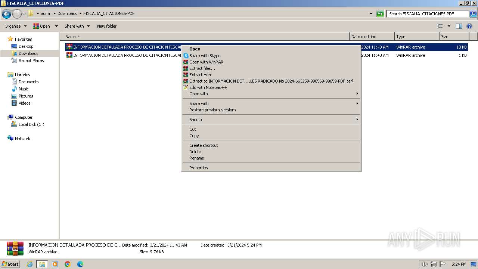
Task: Select the second INFORMACION DETALLADA archive, 1 KB
Action: coord(267,55)
